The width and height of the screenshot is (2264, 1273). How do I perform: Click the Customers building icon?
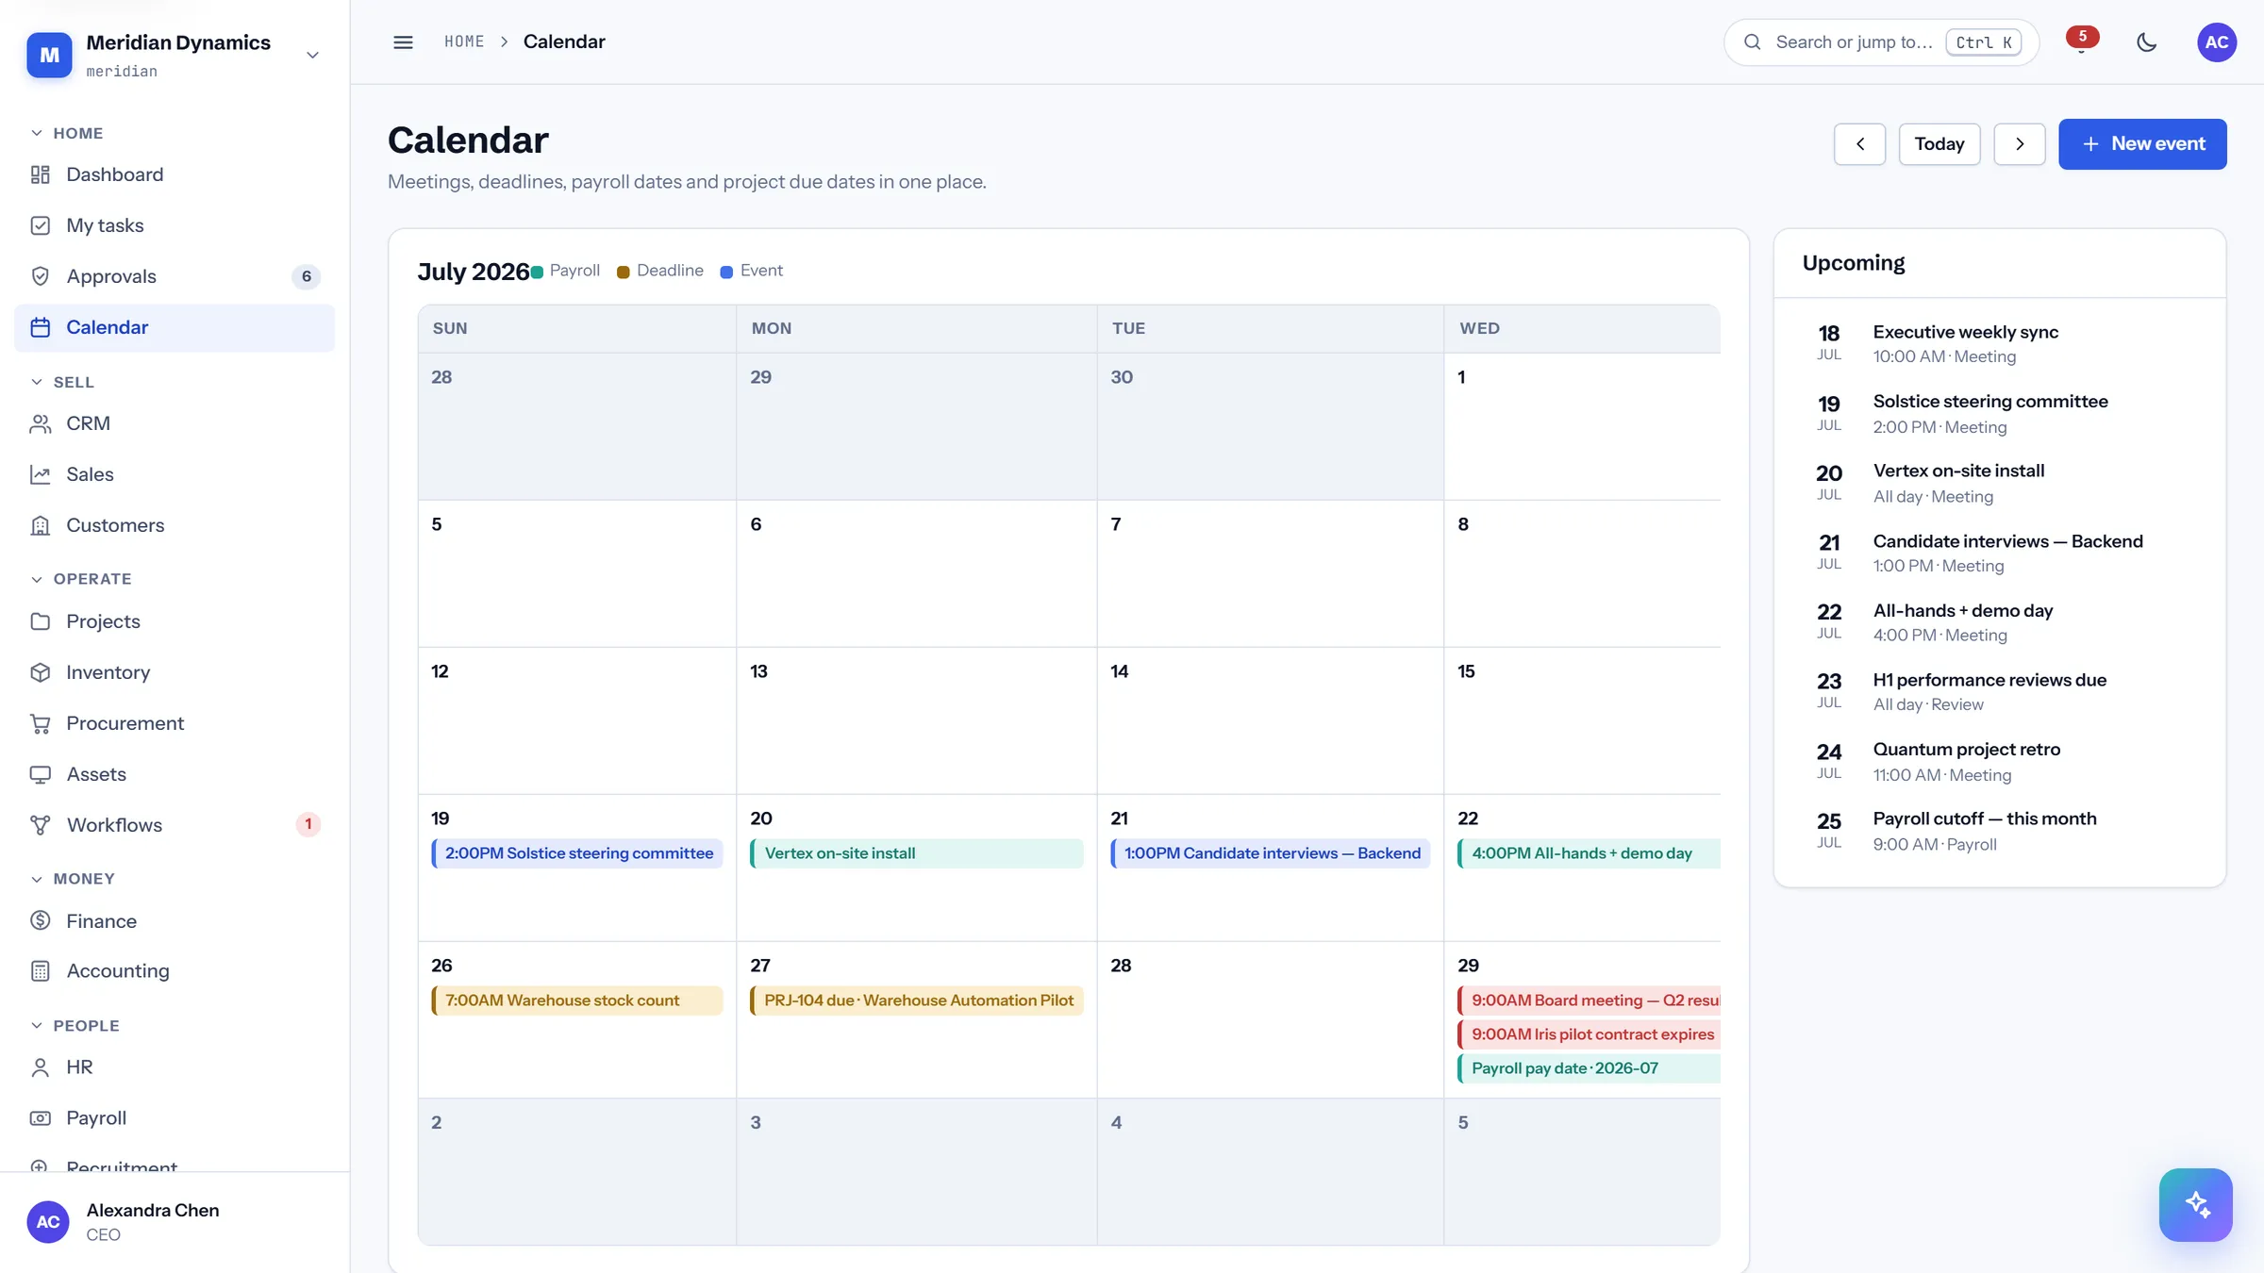[40, 525]
